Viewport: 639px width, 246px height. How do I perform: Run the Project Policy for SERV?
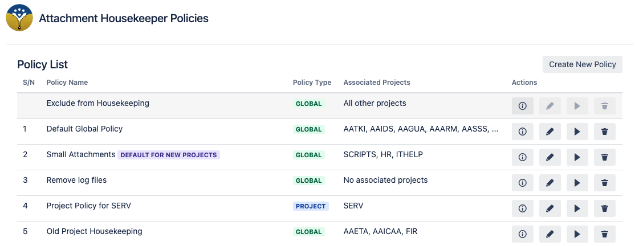pyautogui.click(x=577, y=208)
